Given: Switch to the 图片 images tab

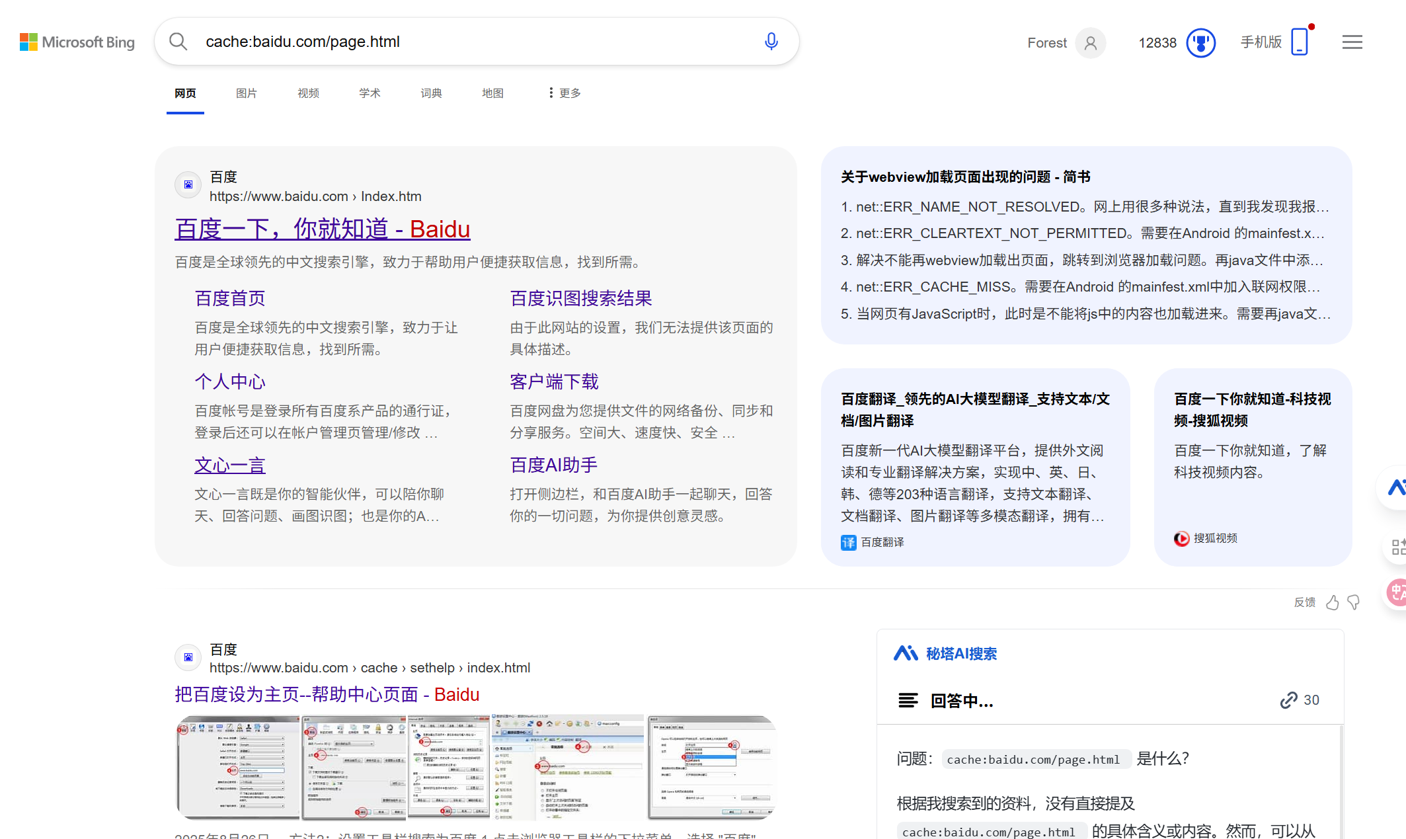Looking at the screenshot, I should point(246,93).
